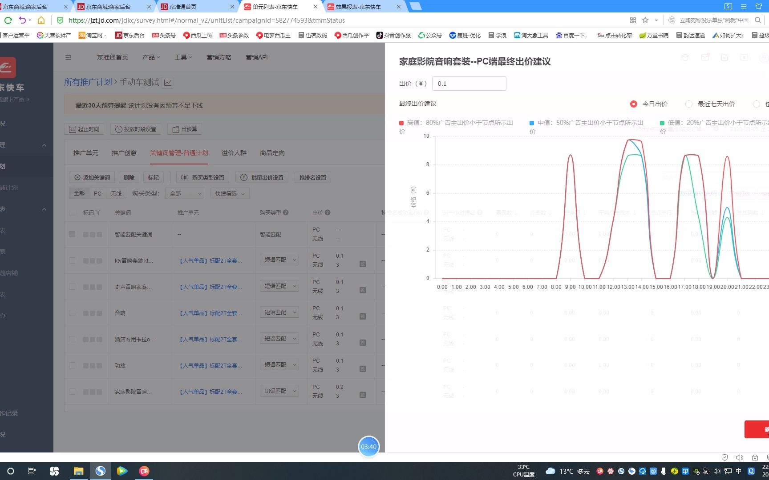Click the volume icon in system tray
This screenshot has height=480, width=769.
pos(716,471)
